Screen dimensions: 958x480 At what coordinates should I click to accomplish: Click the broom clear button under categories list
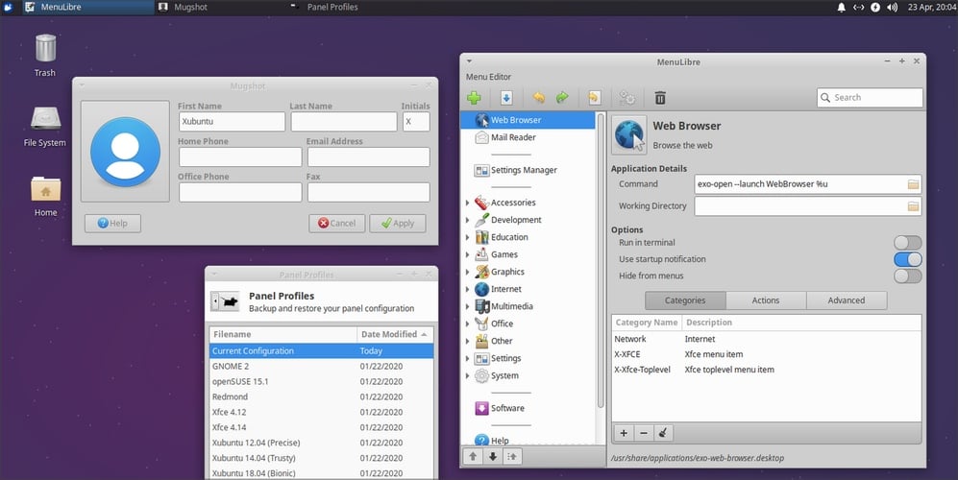[663, 433]
